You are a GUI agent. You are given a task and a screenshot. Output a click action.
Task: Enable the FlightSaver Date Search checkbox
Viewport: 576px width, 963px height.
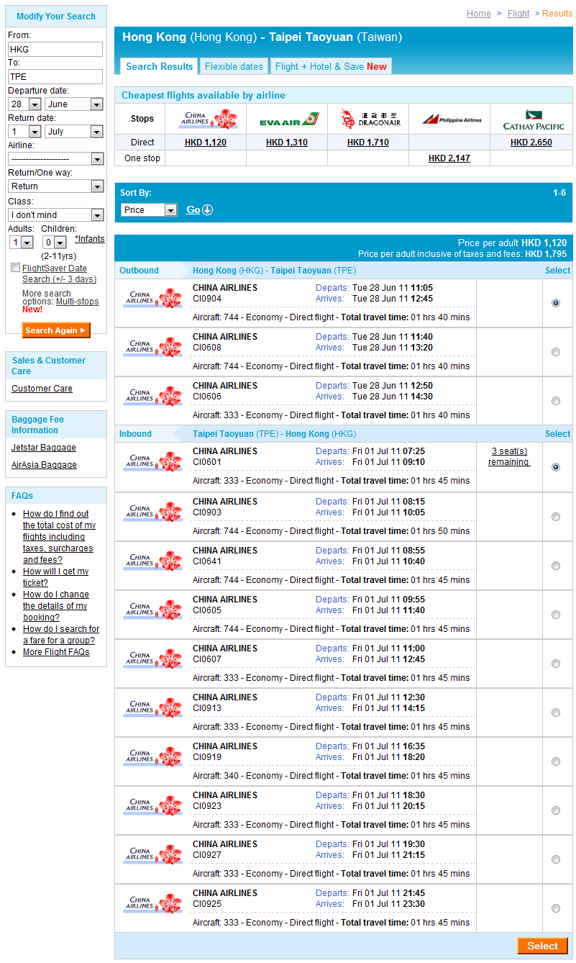click(x=16, y=268)
